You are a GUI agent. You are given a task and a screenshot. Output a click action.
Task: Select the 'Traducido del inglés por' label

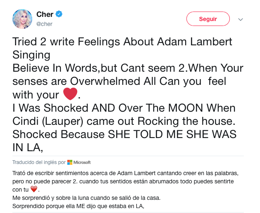coord(39,162)
